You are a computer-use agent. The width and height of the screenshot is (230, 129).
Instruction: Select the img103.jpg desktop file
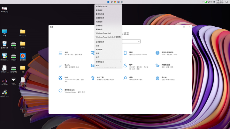[x=4, y=81]
